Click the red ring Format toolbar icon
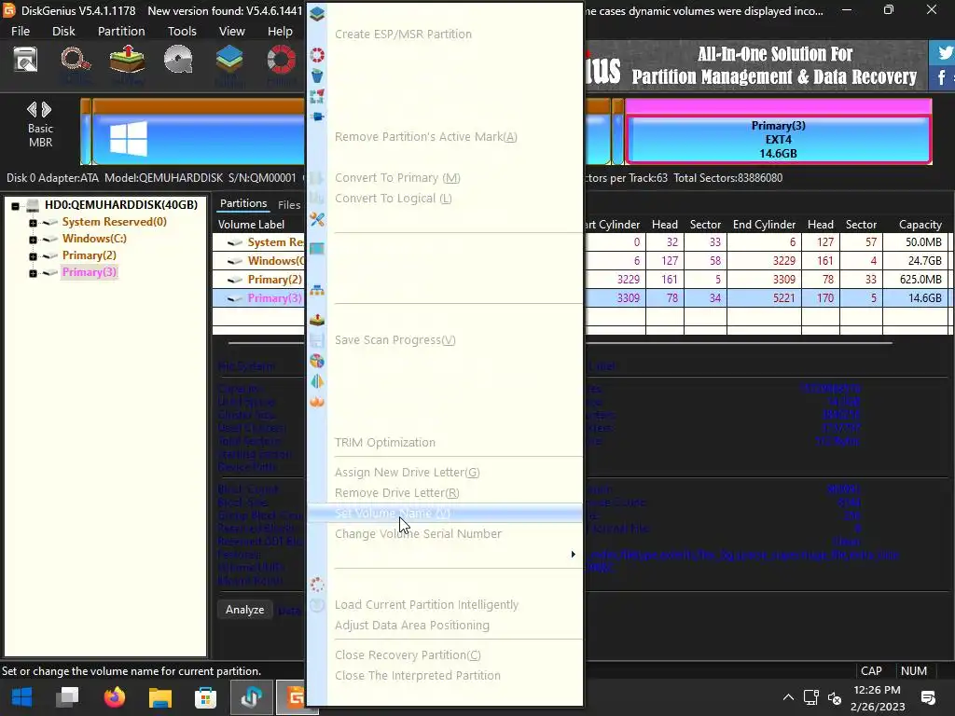This screenshot has width=955, height=716. tap(282, 61)
